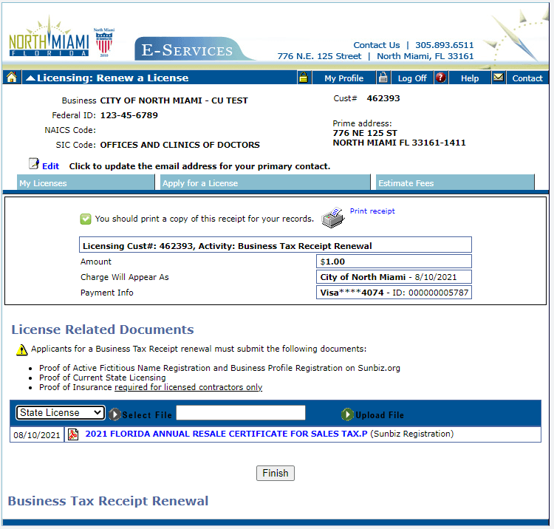
Task: Click the $1.00 amount value
Action: pyautogui.click(x=332, y=262)
